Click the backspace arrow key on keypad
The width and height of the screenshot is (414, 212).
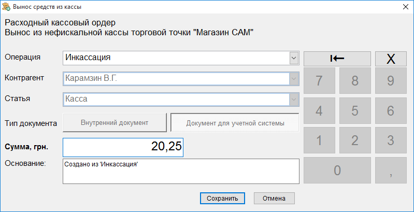tap(337, 59)
